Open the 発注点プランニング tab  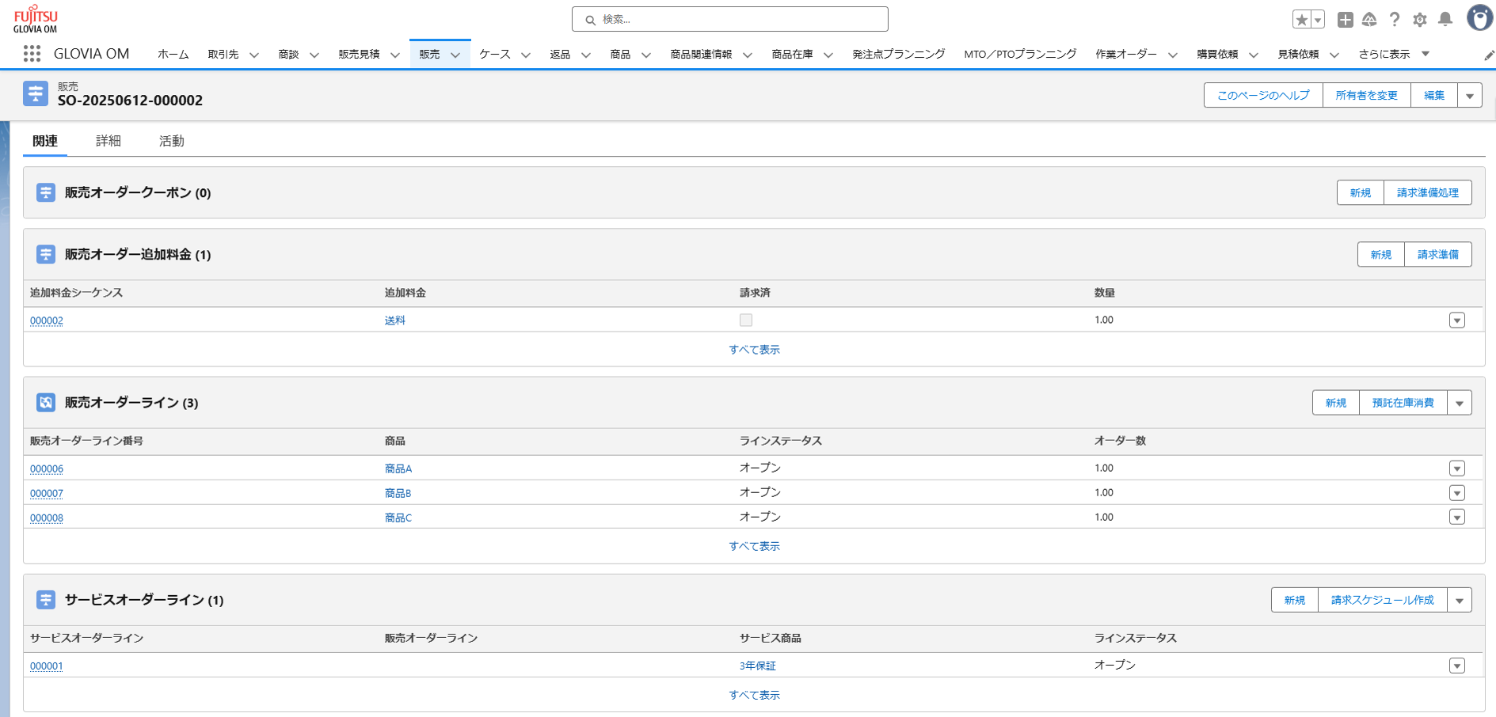coord(899,54)
